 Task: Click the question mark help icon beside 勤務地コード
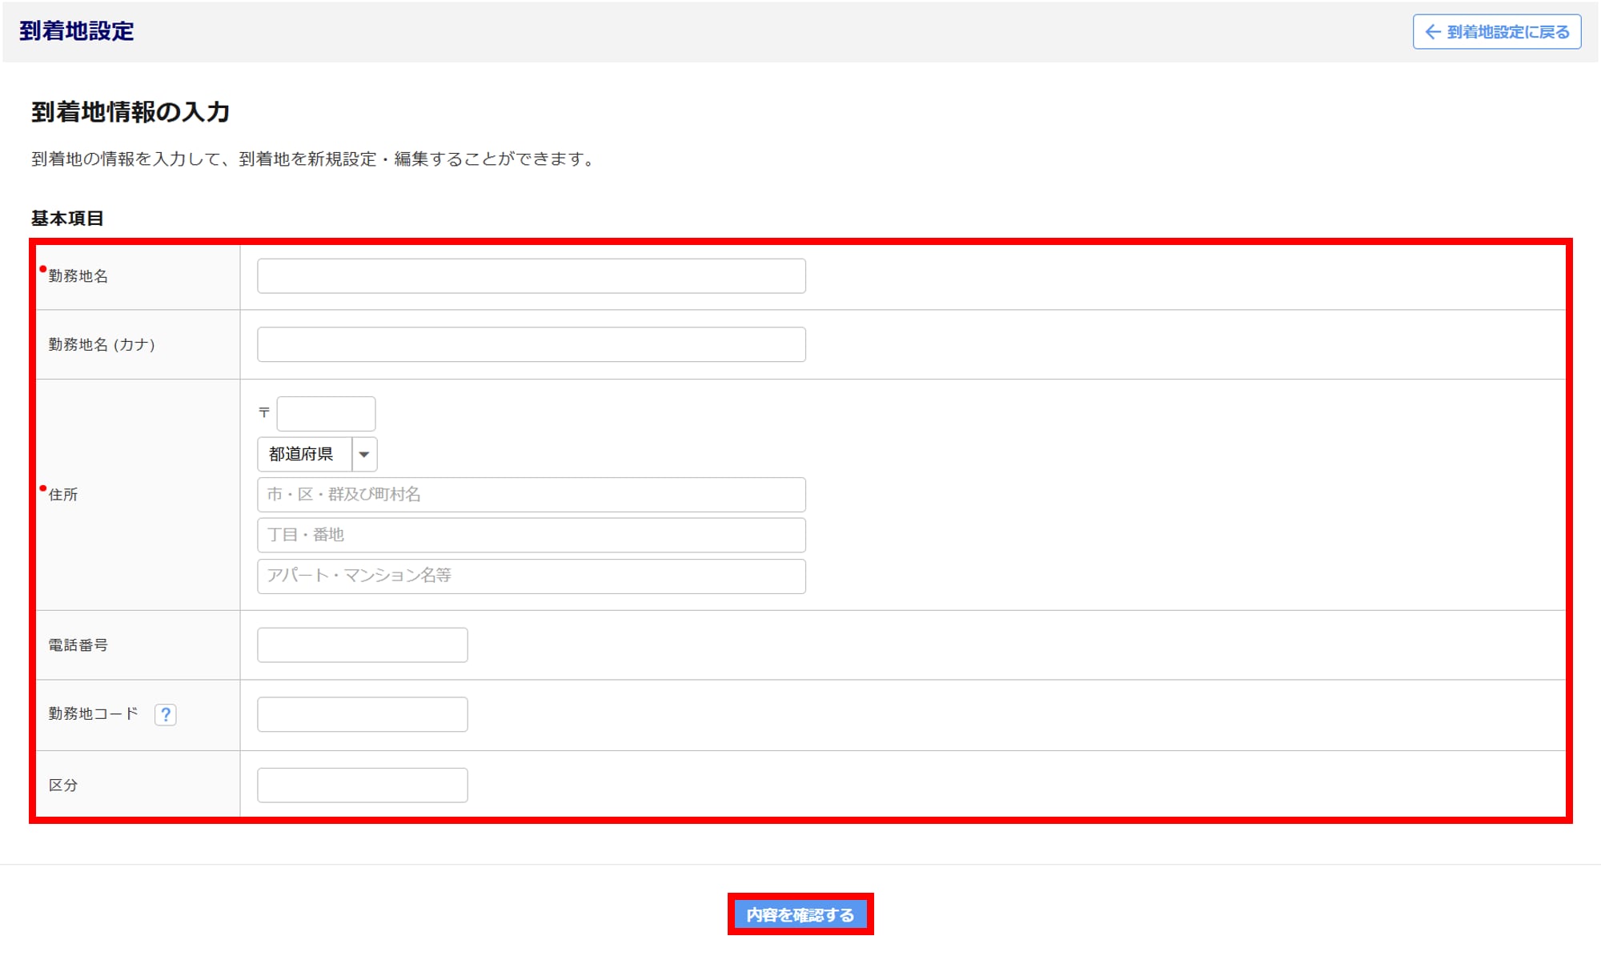tap(166, 714)
